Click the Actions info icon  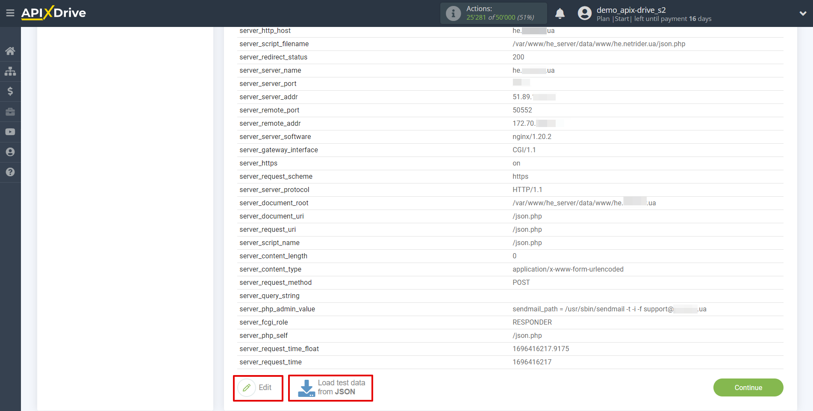point(454,13)
